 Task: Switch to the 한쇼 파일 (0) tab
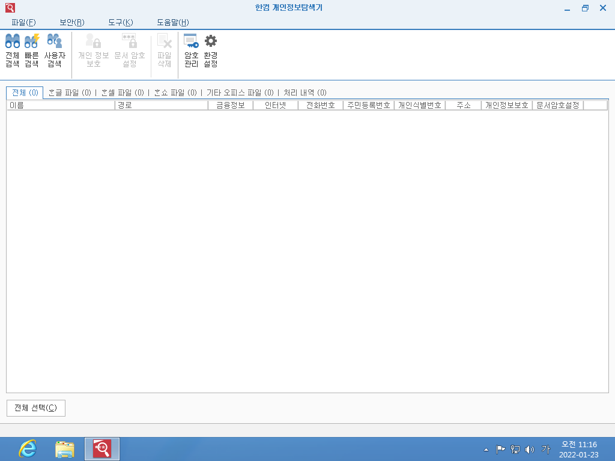[x=175, y=92]
